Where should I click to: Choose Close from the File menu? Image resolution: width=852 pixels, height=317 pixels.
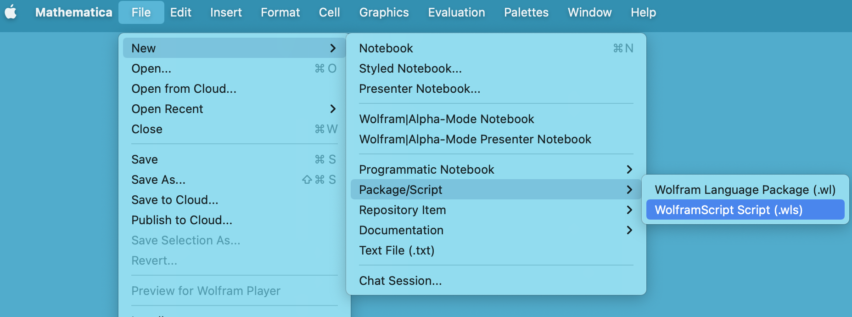pyautogui.click(x=234, y=129)
